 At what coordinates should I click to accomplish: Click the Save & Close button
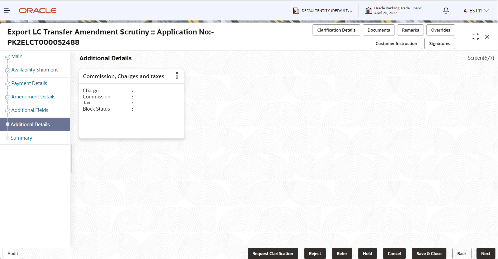pos(429,254)
